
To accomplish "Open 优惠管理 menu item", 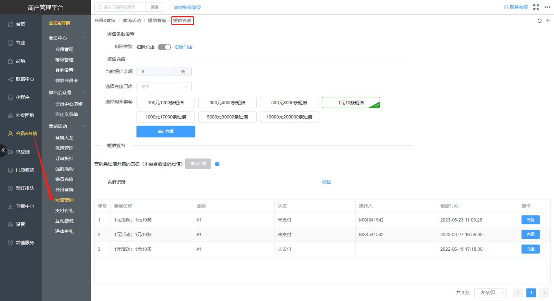I will (x=64, y=148).
